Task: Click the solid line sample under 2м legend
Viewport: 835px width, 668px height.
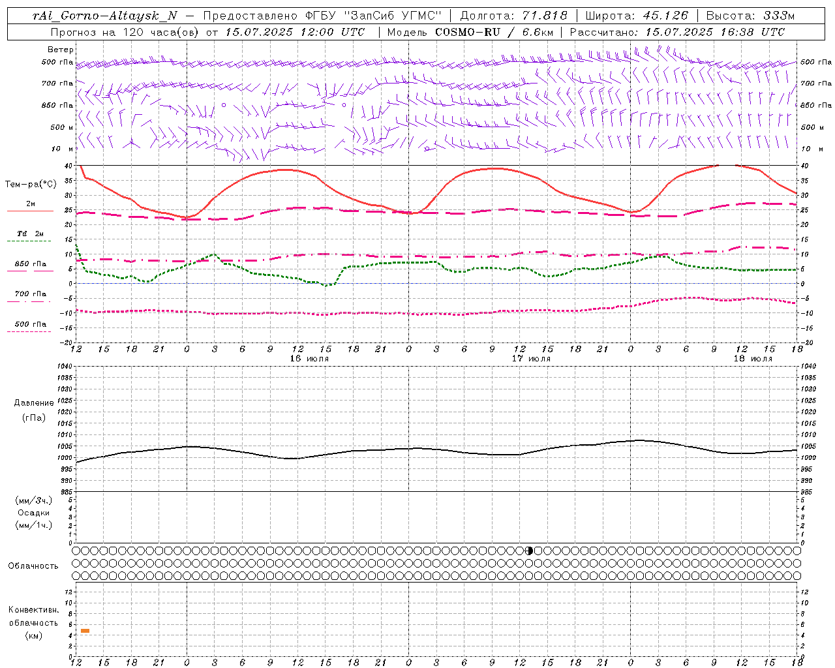Action: [30, 211]
